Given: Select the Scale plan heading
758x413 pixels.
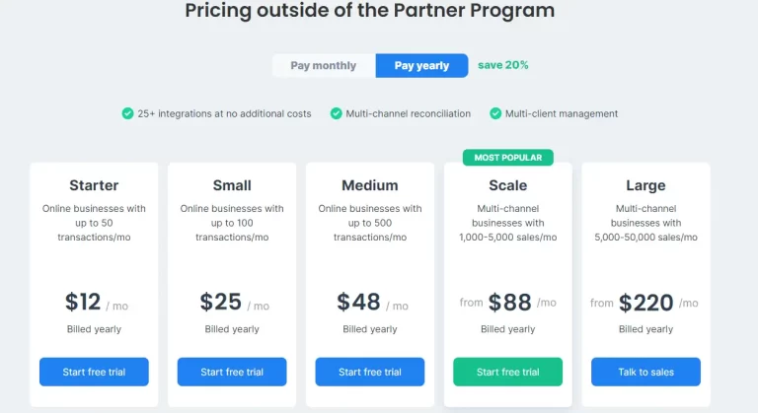Looking at the screenshot, I should (508, 185).
